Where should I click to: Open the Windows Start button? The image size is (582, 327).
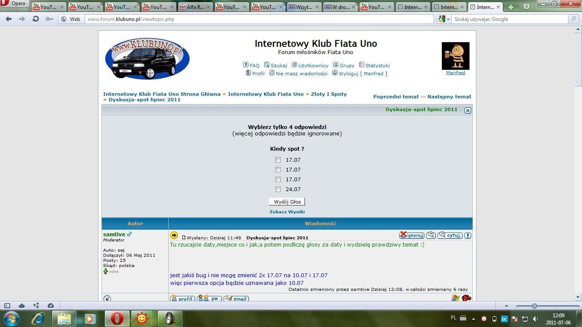[x=11, y=318]
